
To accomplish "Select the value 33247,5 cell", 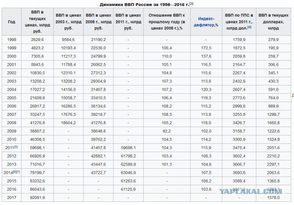I will [x=38, y=114].
